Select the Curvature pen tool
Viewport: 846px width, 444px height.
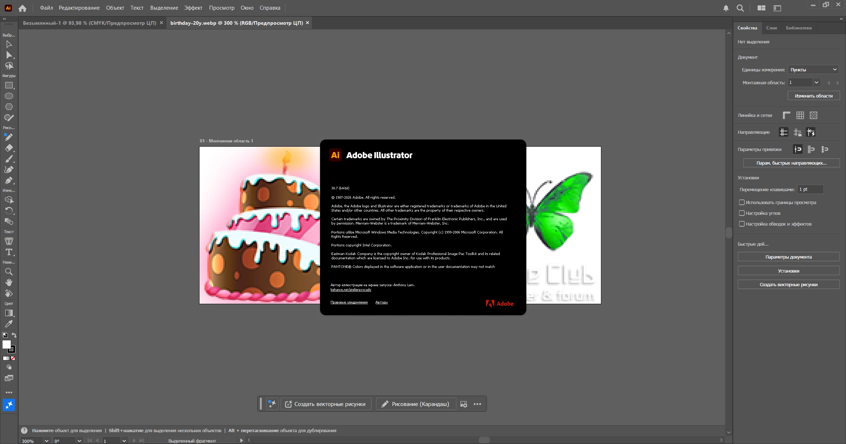coord(9,169)
